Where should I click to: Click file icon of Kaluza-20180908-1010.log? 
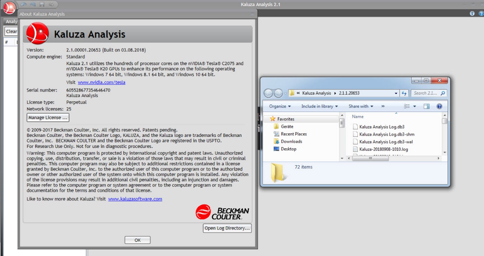tap(355, 149)
